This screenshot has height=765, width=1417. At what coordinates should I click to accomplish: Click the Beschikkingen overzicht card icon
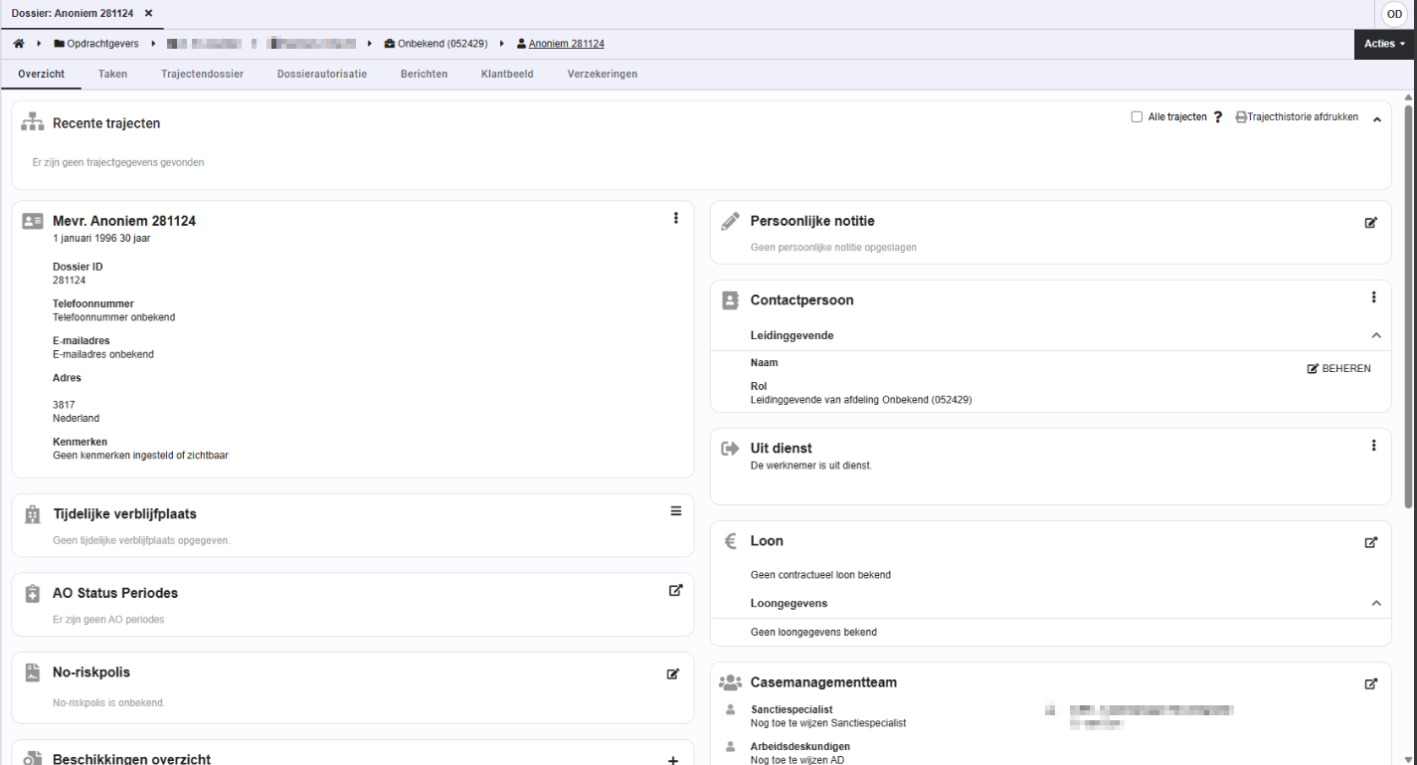pyautogui.click(x=33, y=758)
